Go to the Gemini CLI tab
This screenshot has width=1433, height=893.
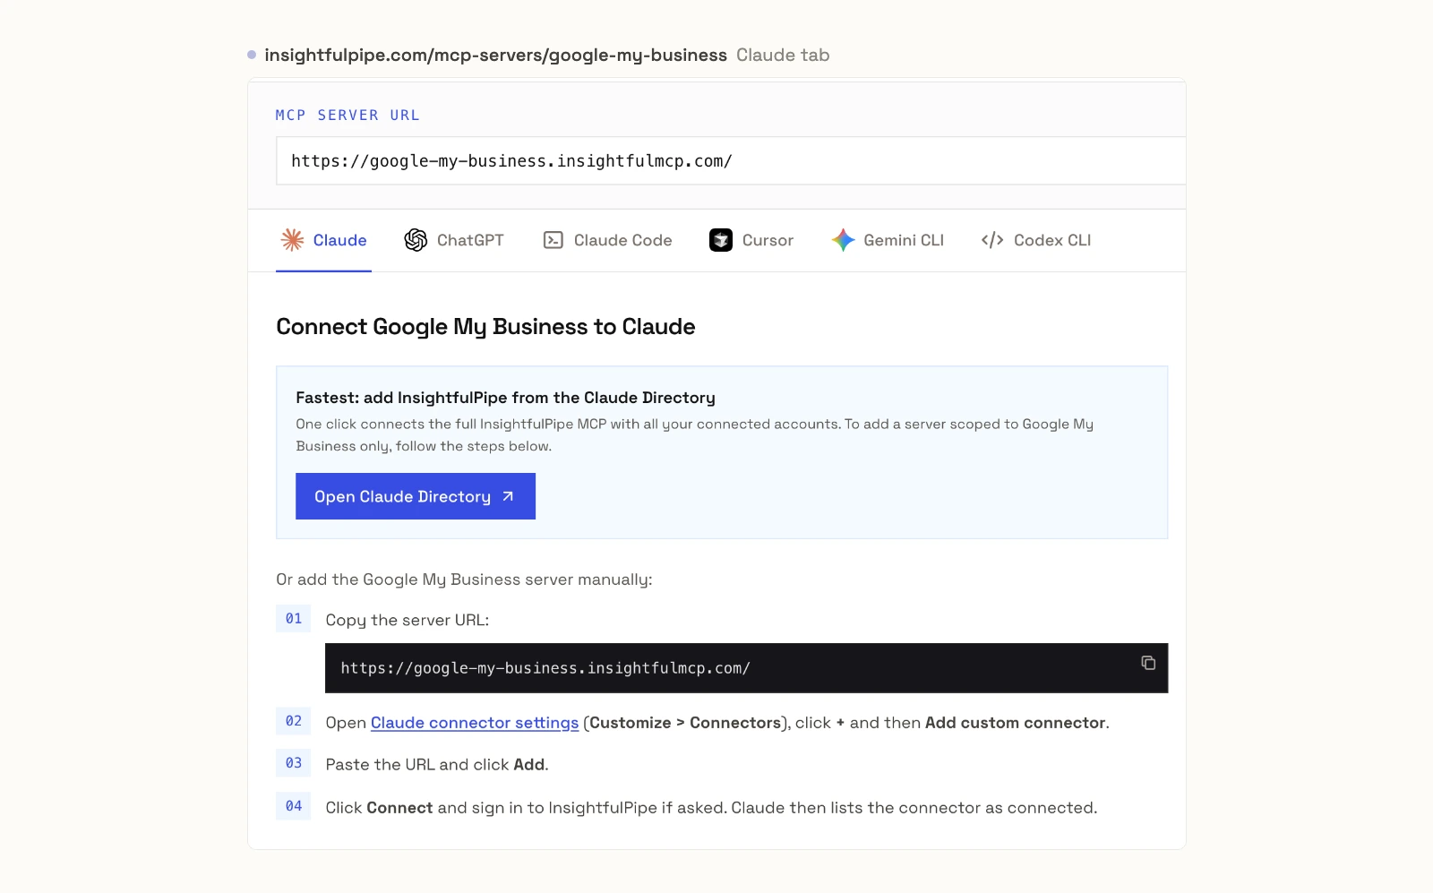pyautogui.click(x=888, y=240)
